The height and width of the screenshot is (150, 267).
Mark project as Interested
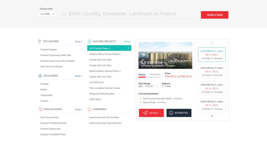point(179,113)
